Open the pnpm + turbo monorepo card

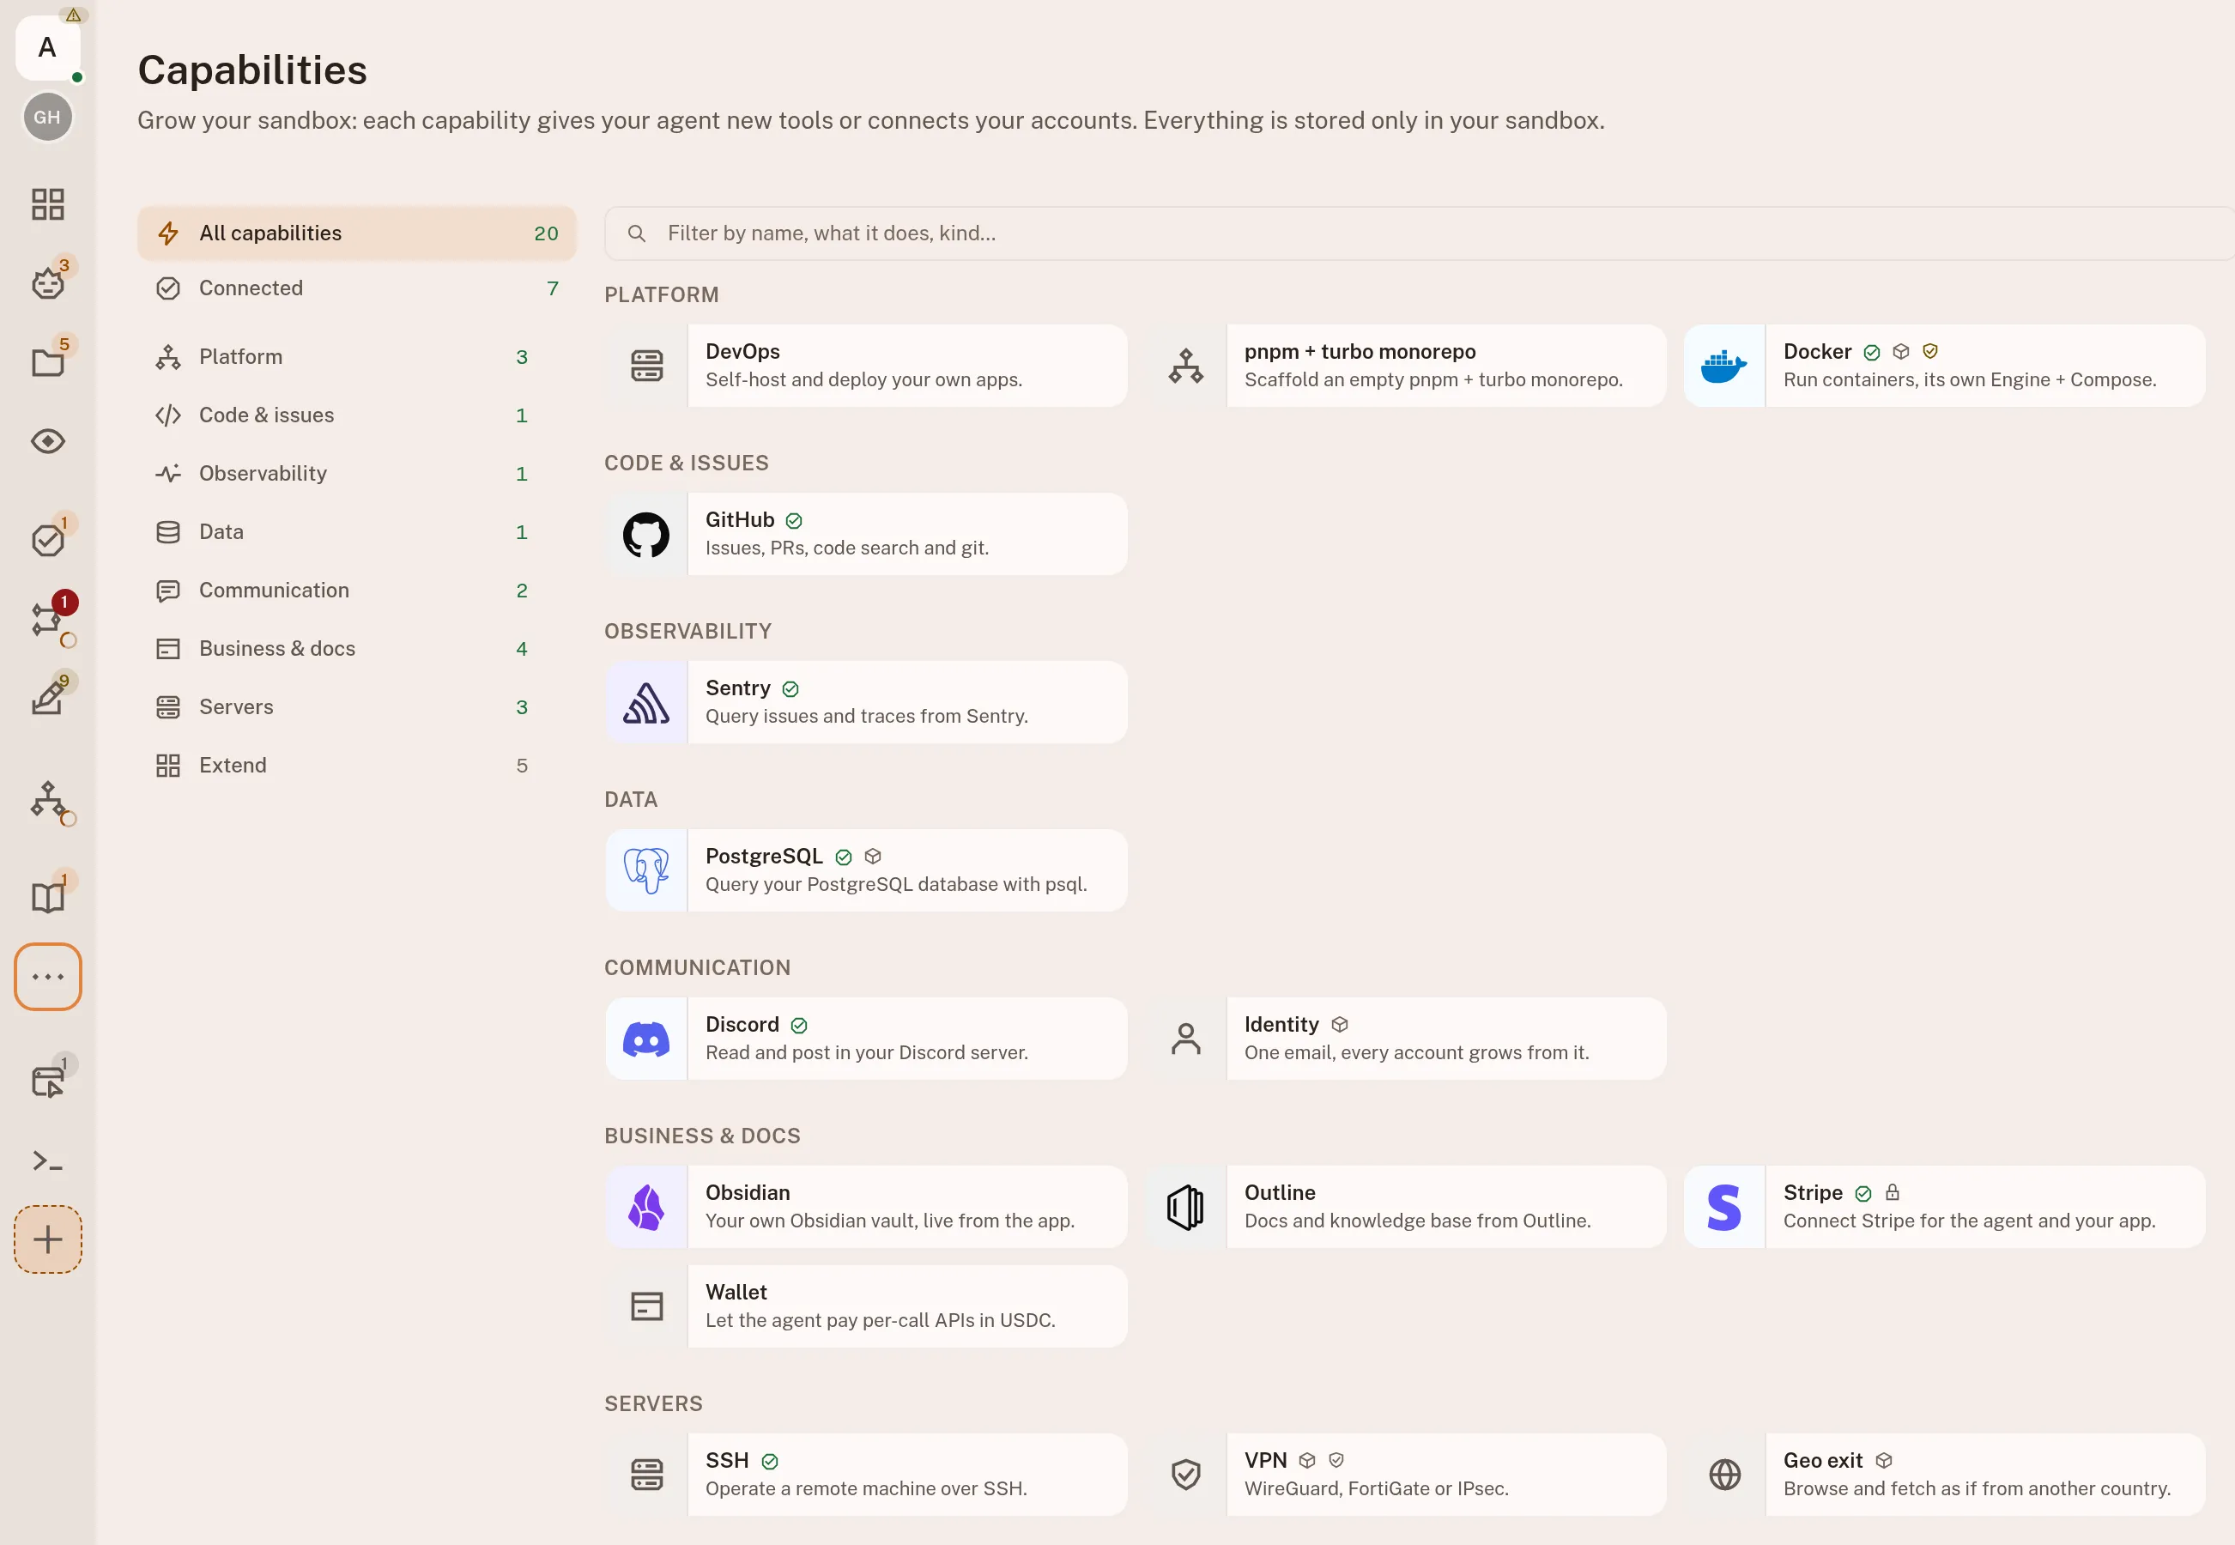1406,366
